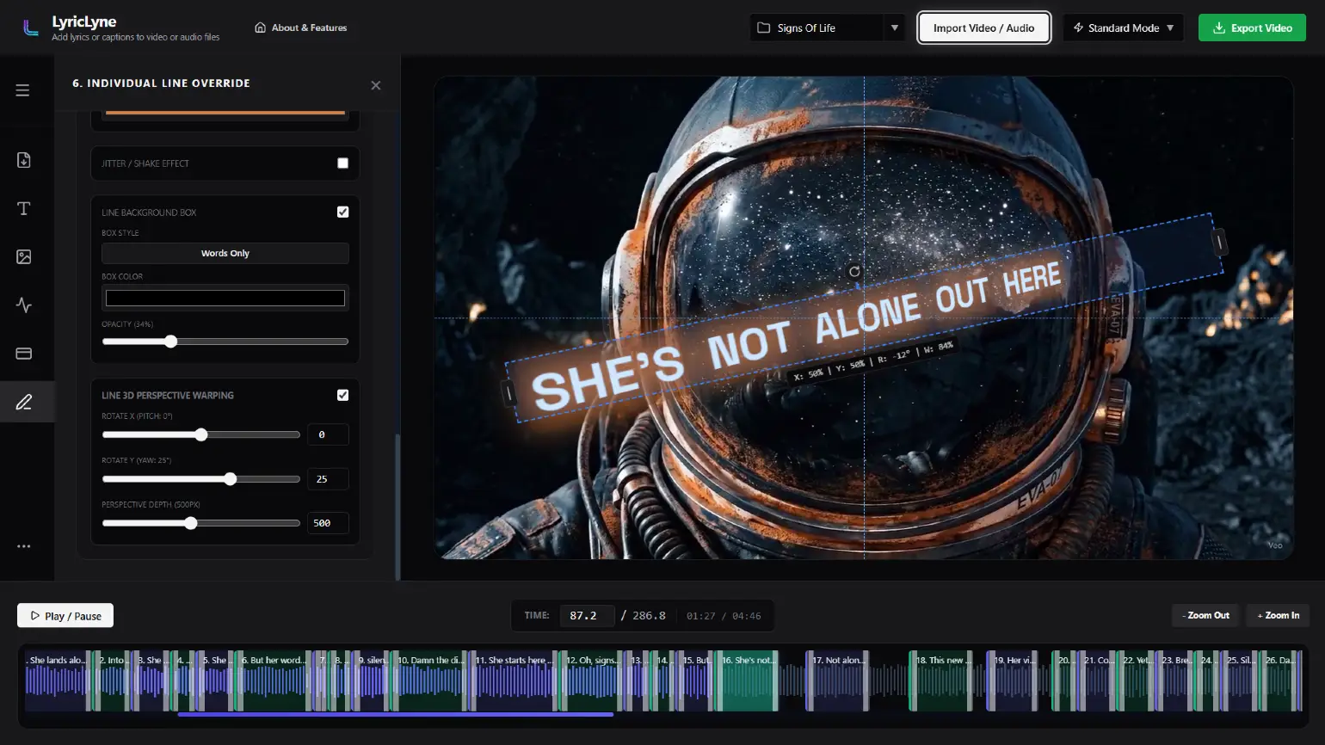The width and height of the screenshot is (1325, 745).
Task: Click the SHE'S NOT ALONE OUT HERE lyric
Action: pos(796,338)
